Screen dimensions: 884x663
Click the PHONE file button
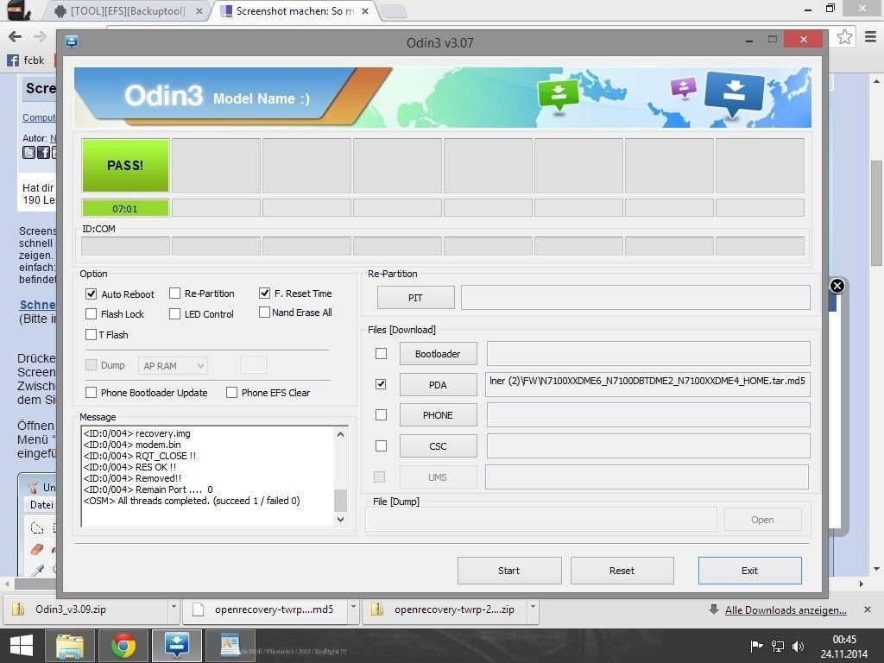pyautogui.click(x=438, y=415)
